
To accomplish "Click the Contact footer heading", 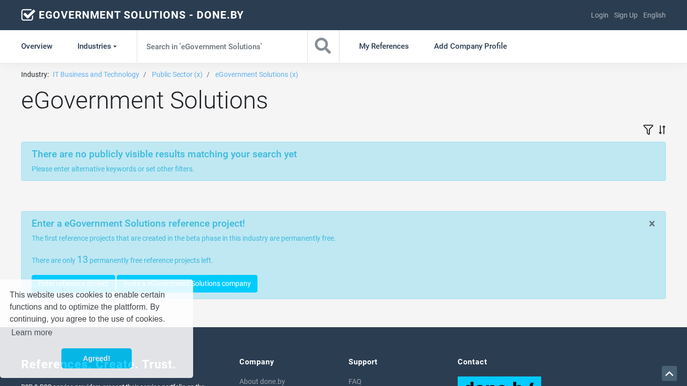I will pyautogui.click(x=472, y=362).
